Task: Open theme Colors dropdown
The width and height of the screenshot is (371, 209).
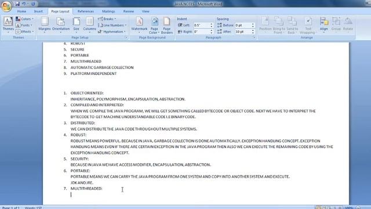Action: coord(25,19)
